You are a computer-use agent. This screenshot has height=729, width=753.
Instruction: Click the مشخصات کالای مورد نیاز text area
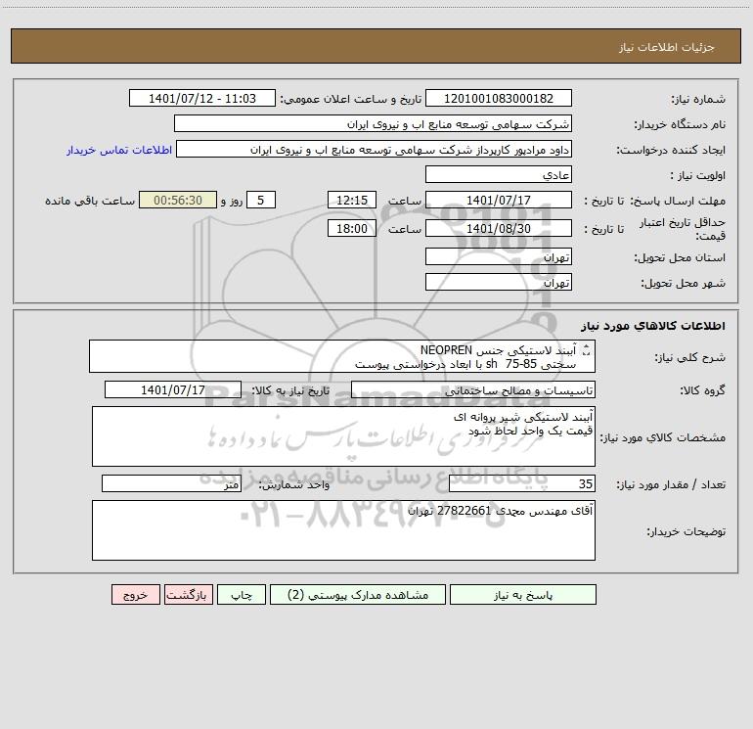pos(343,436)
